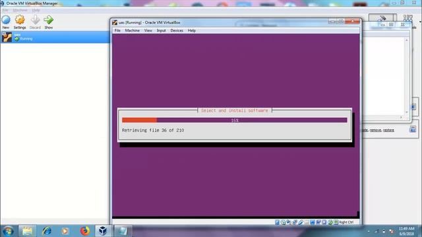This screenshot has height=237, width=422.
Task: Minimize the uas VM window
Action: click(332, 21)
